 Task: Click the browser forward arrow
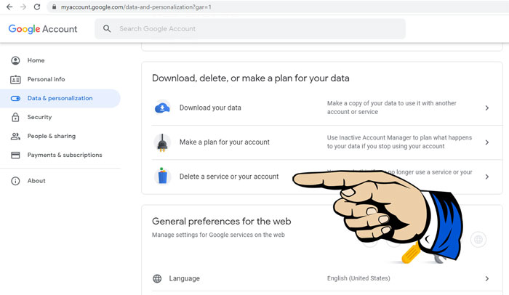coord(23,7)
